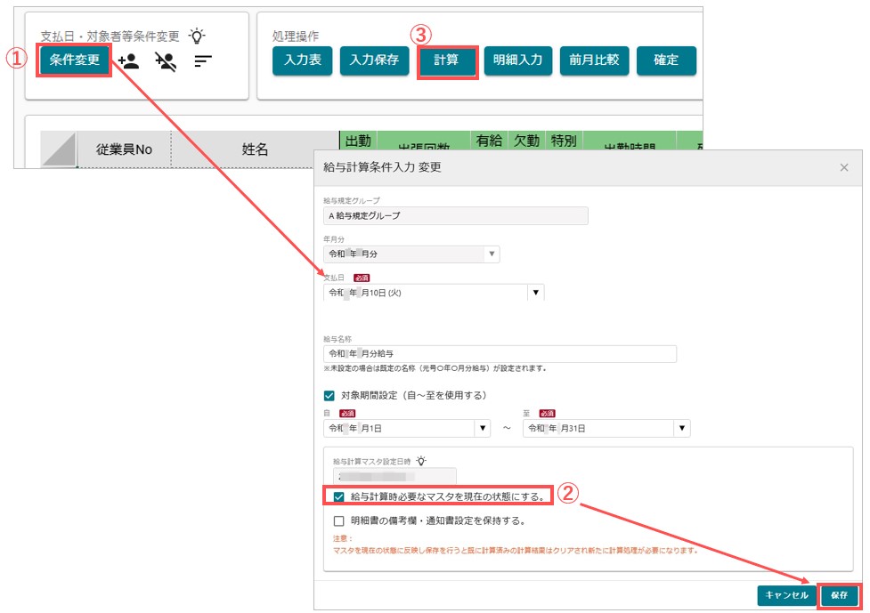Save the dialog with 保存 button
870x613 pixels.
point(840,595)
